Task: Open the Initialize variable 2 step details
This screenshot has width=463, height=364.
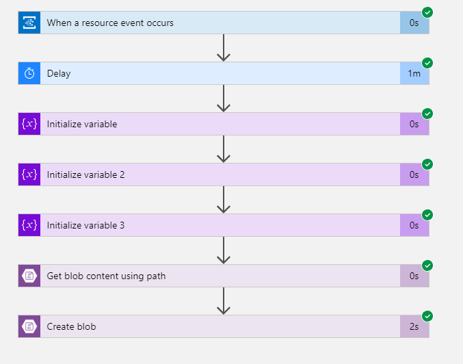Action: click(x=224, y=174)
